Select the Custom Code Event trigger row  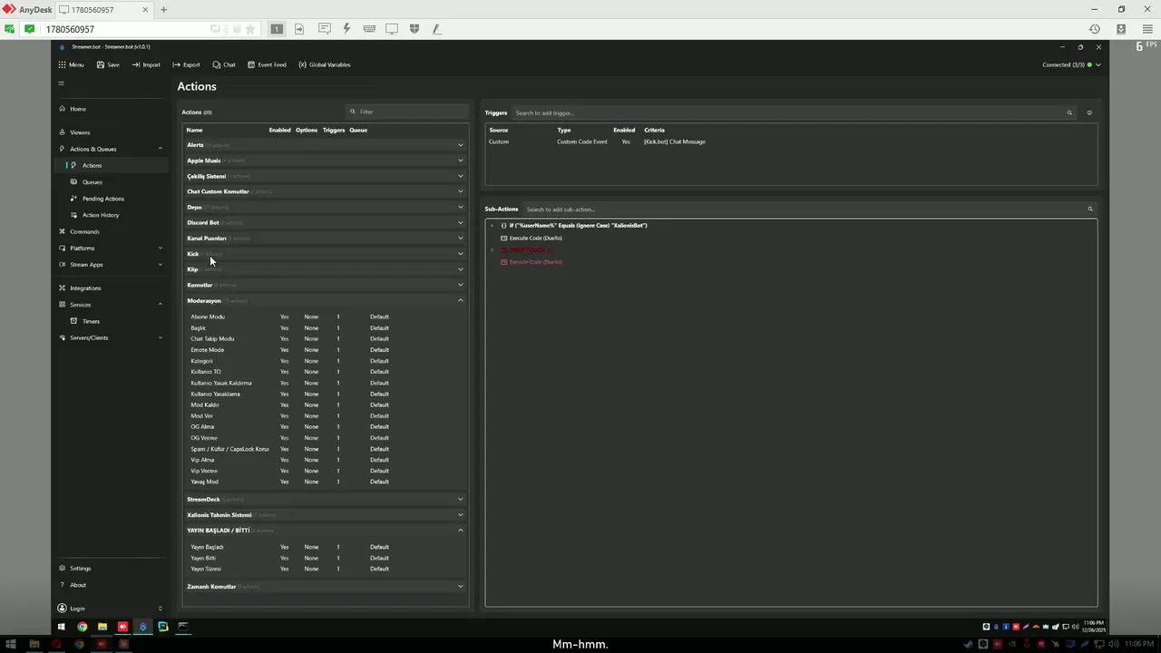791,141
